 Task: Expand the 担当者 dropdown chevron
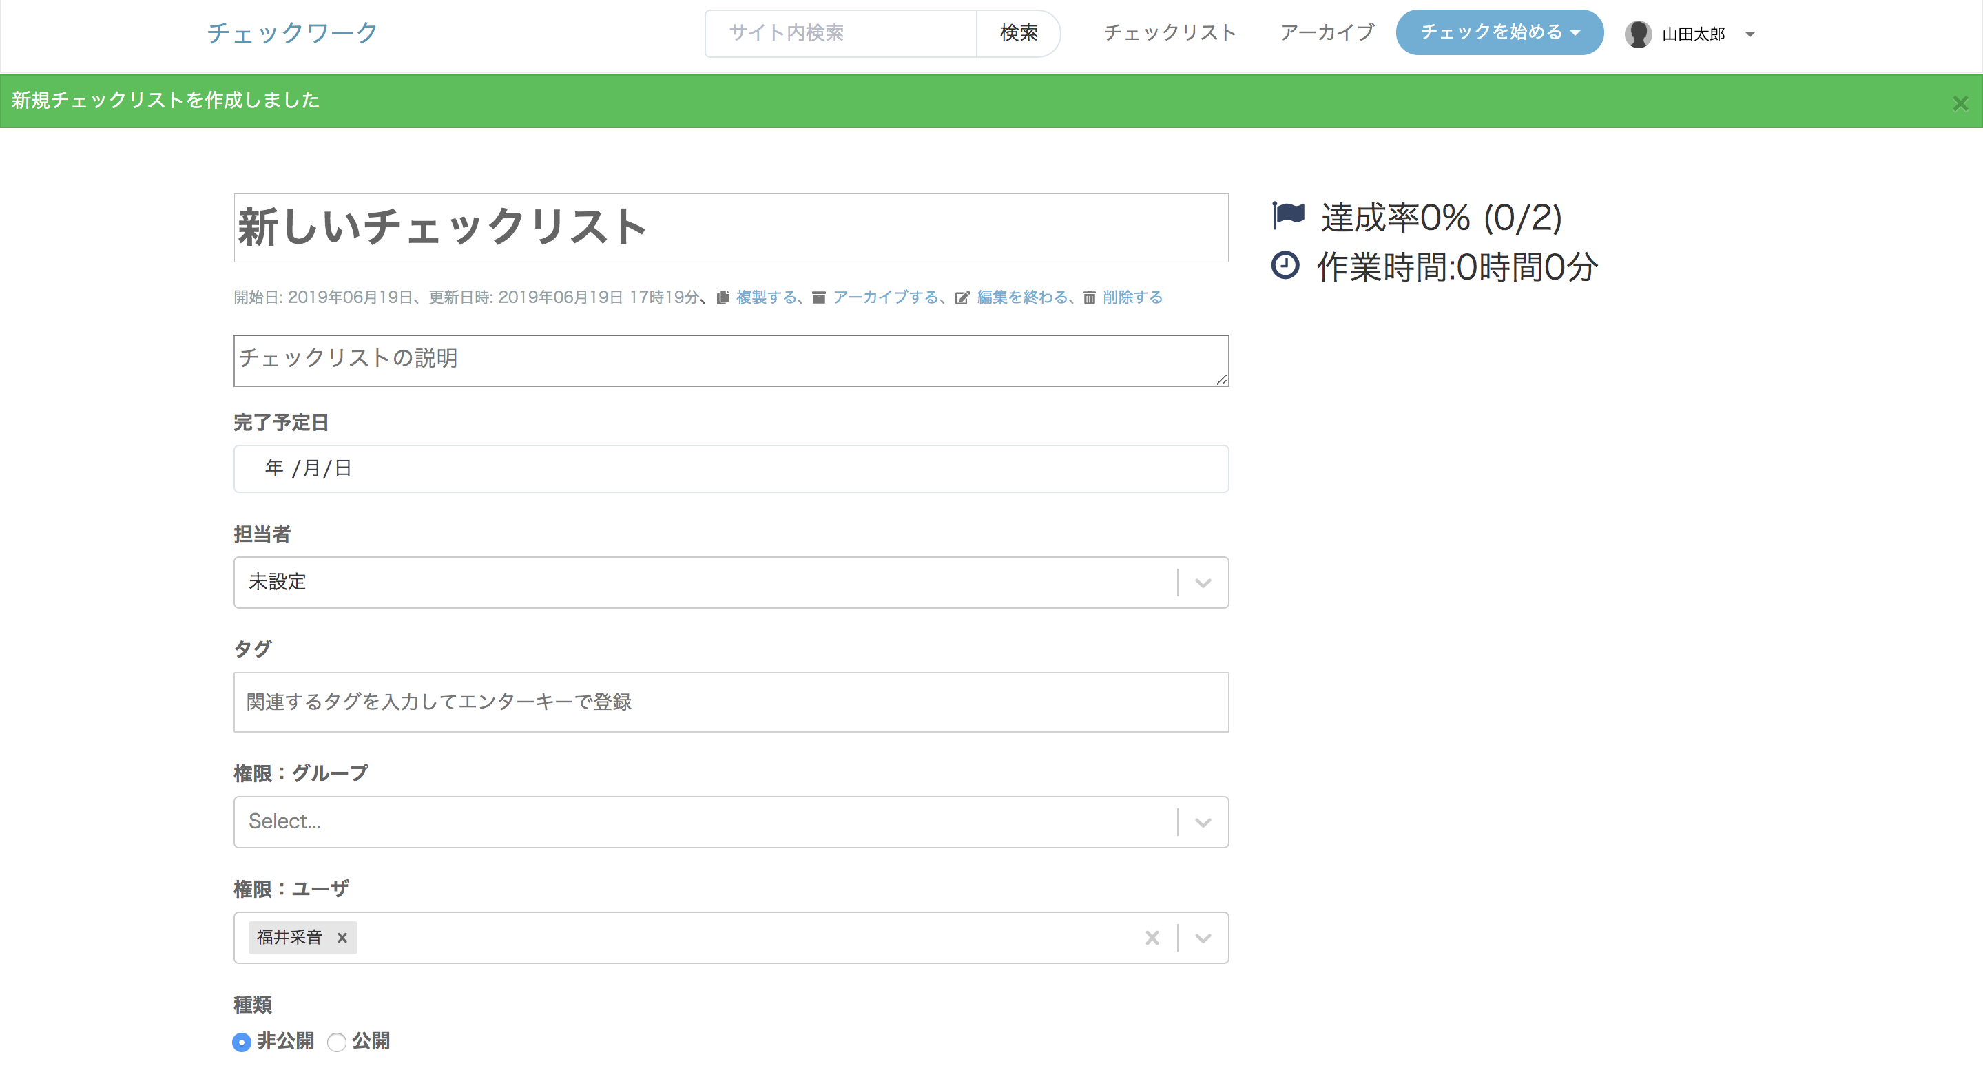click(x=1203, y=583)
